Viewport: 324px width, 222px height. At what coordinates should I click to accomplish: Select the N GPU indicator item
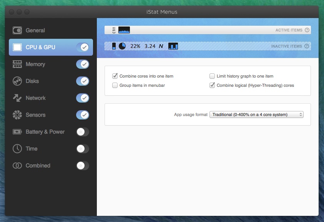(161, 46)
